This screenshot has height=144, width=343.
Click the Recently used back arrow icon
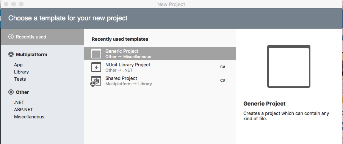click(11, 37)
